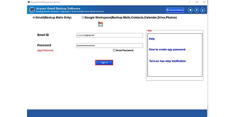
Task: Open the info about icon
Action: (x=203, y=10)
